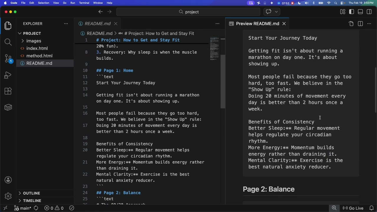Open the Selection menu
The height and width of the screenshot is (212, 377).
pos(44,3)
